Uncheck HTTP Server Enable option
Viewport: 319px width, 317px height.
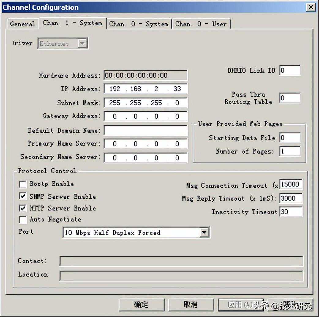23,208
